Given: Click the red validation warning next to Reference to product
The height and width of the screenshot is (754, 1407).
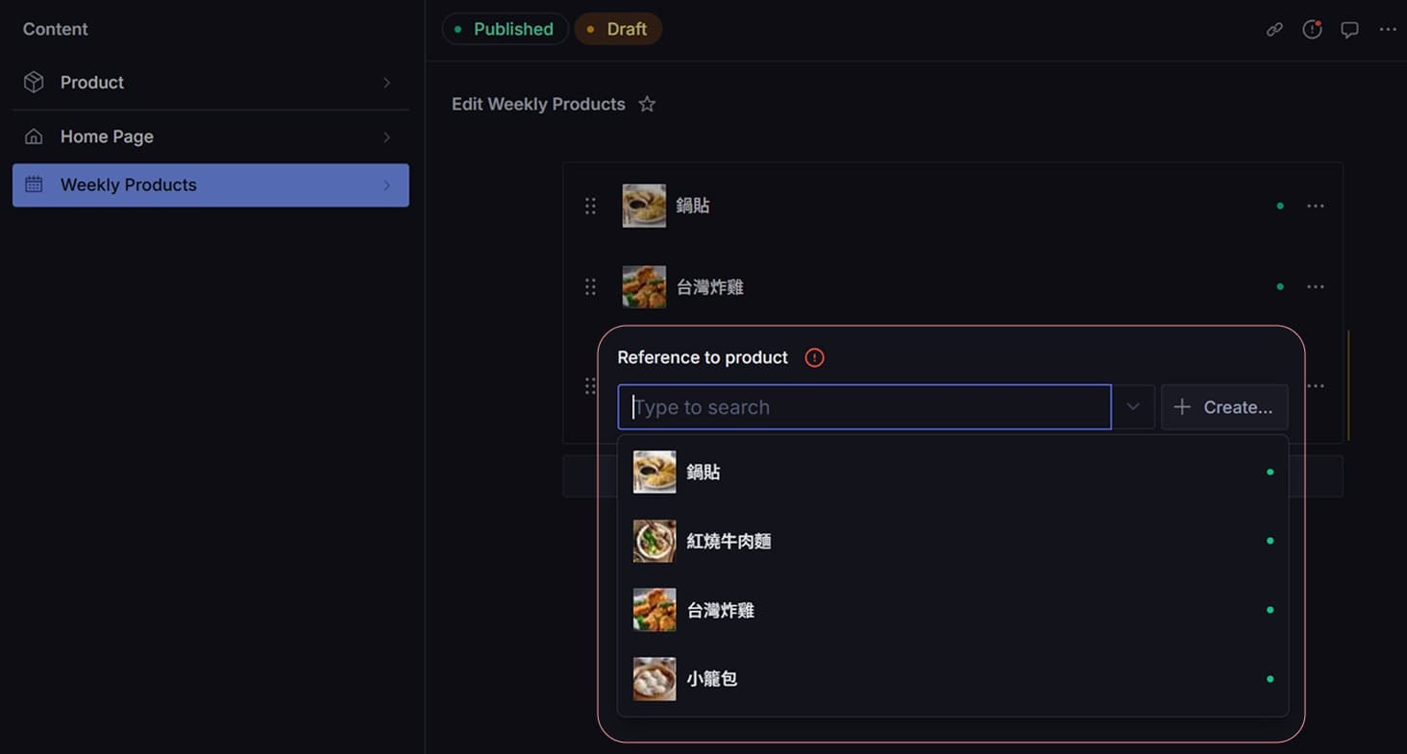Looking at the screenshot, I should 813,356.
